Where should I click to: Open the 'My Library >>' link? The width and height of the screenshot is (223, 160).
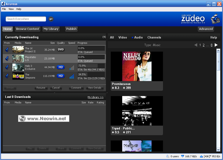[95, 97]
